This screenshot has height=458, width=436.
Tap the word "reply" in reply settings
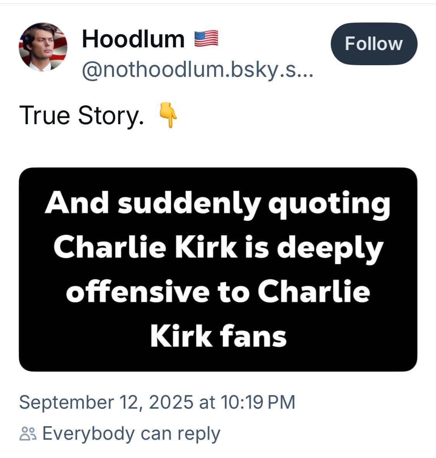pyautogui.click(x=199, y=434)
